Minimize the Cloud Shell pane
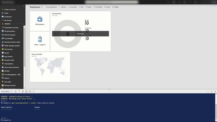 208,91
